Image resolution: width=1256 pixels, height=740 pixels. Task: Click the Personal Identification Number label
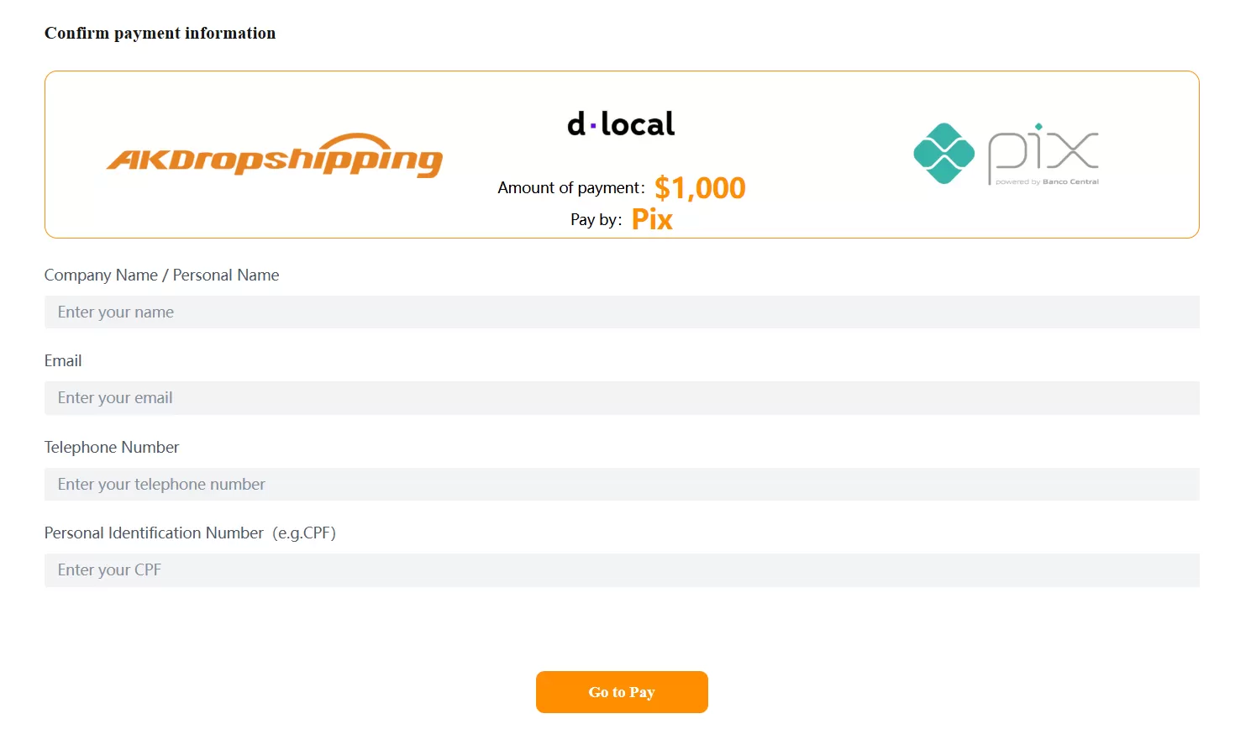tap(190, 533)
